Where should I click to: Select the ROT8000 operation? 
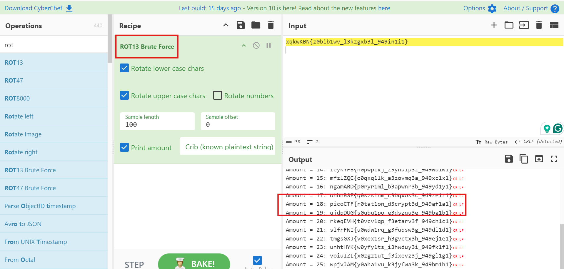click(54, 98)
